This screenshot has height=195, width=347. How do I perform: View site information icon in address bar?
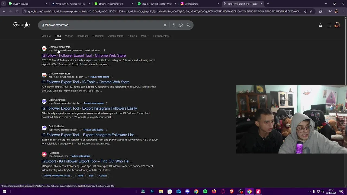(25, 11)
